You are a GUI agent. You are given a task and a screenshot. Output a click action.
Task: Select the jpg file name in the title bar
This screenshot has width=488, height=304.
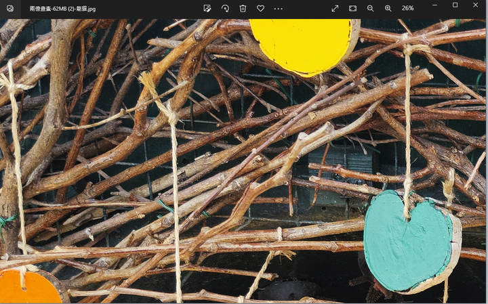click(x=62, y=9)
